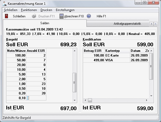Click the Kartentyp column header
The width and height of the screenshot is (161, 122).
coord(117,51)
